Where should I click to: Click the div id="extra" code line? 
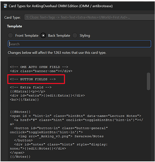[47, 95]
